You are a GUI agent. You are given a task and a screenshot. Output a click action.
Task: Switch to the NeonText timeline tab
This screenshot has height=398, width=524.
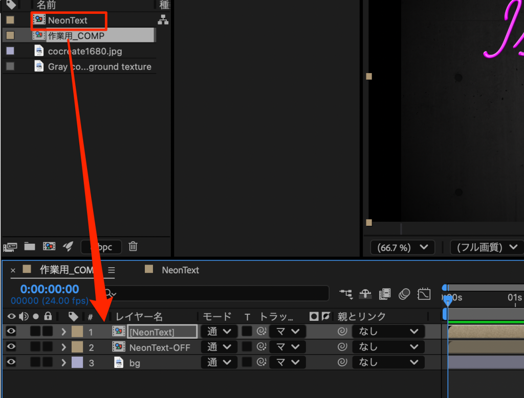180,270
